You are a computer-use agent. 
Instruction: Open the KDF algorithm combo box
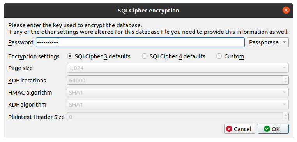(178, 105)
